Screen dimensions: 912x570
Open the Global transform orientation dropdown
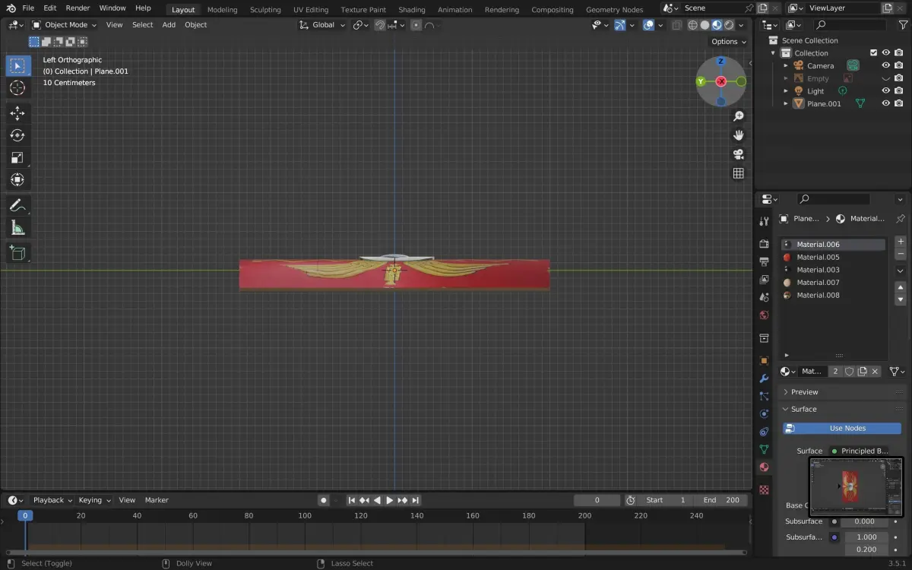coord(323,25)
